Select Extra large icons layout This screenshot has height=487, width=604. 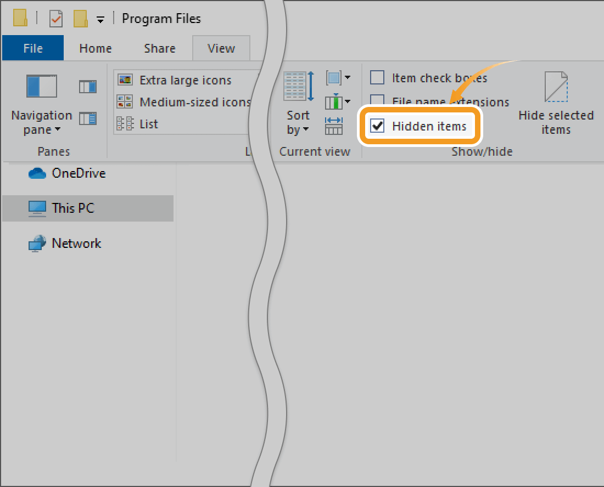184,80
